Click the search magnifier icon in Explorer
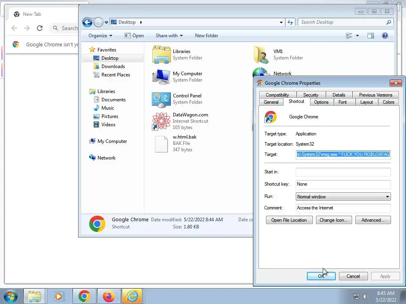This screenshot has width=406, height=304. coord(389,23)
